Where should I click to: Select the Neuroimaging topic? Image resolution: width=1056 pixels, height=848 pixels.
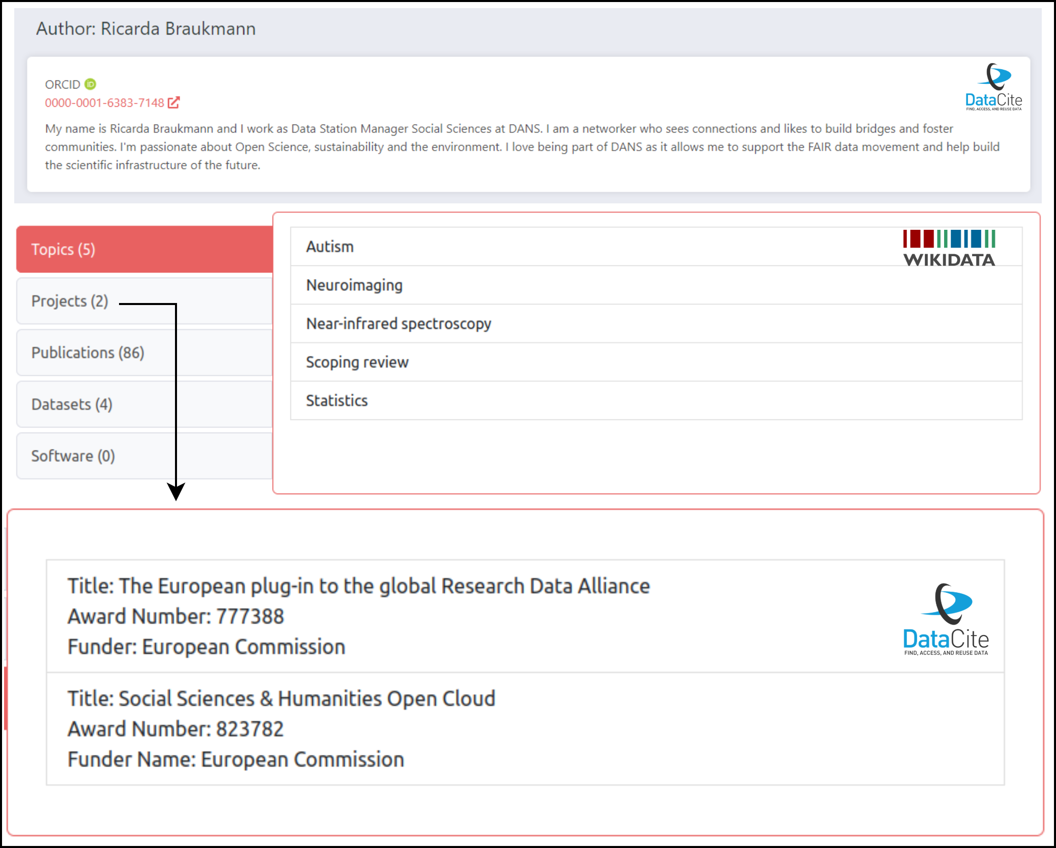[354, 285]
